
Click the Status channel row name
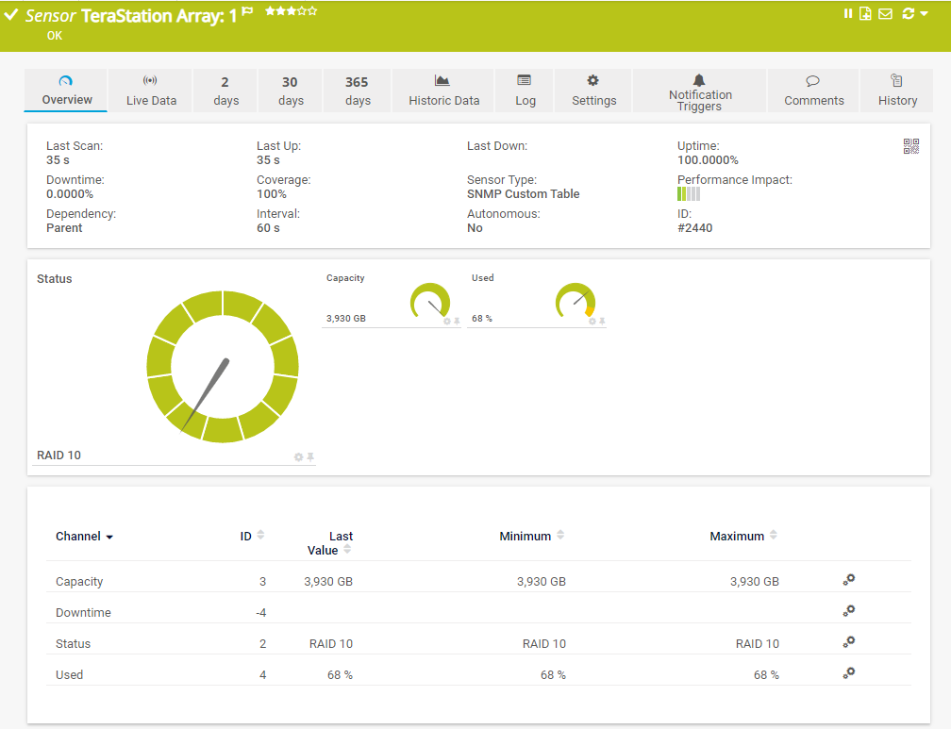(74, 644)
